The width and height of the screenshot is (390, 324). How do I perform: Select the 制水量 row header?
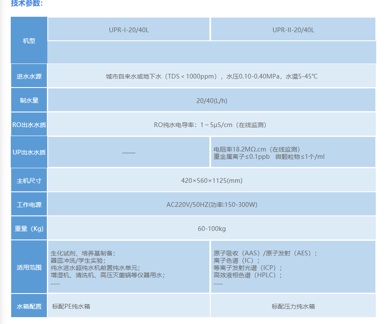click(x=29, y=100)
